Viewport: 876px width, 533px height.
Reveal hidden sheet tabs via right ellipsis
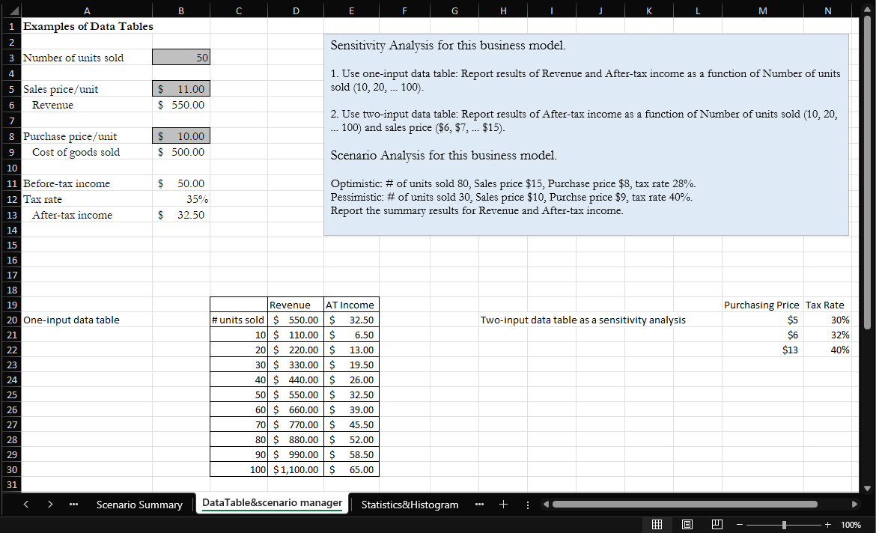tap(479, 505)
